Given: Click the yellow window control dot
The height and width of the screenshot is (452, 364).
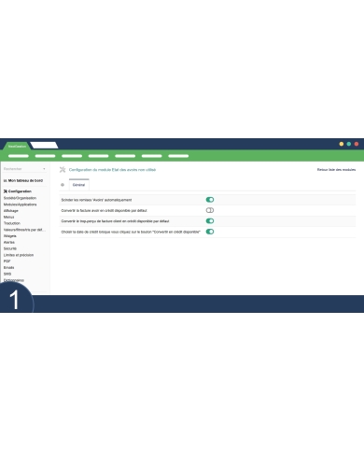Looking at the screenshot, I should [342, 144].
